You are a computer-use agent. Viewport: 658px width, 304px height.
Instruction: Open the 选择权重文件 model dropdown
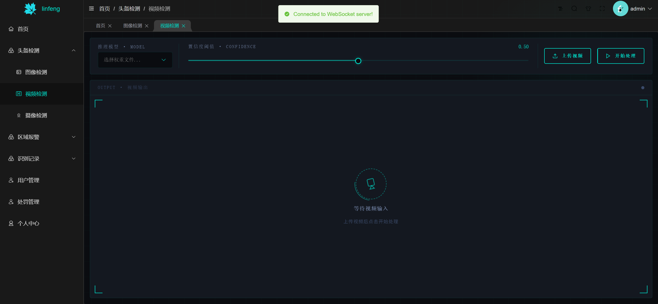coord(135,60)
